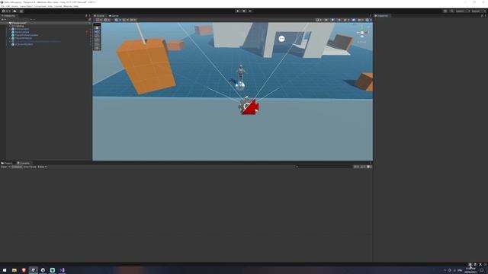Viewport: 488px width, 274px height.
Task: Toggle Scene audio button
Action: (x=339, y=20)
